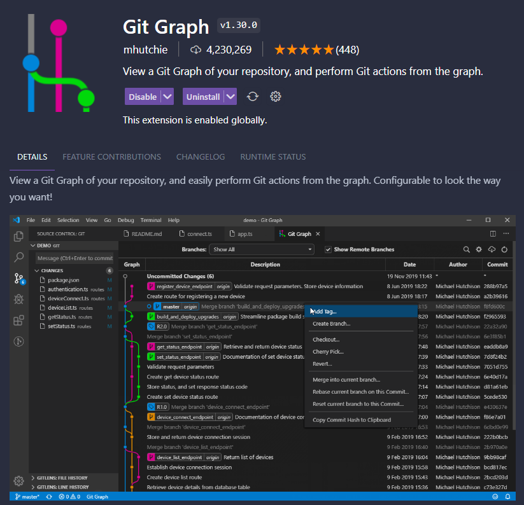This screenshot has height=505, width=524.
Task: Choose Copy Commit Hash to Clipboard
Action: click(x=361, y=420)
